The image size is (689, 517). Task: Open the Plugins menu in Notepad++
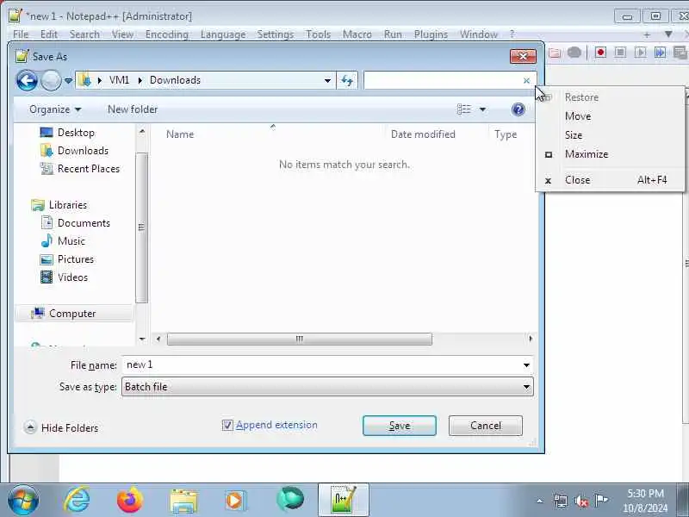click(x=431, y=34)
